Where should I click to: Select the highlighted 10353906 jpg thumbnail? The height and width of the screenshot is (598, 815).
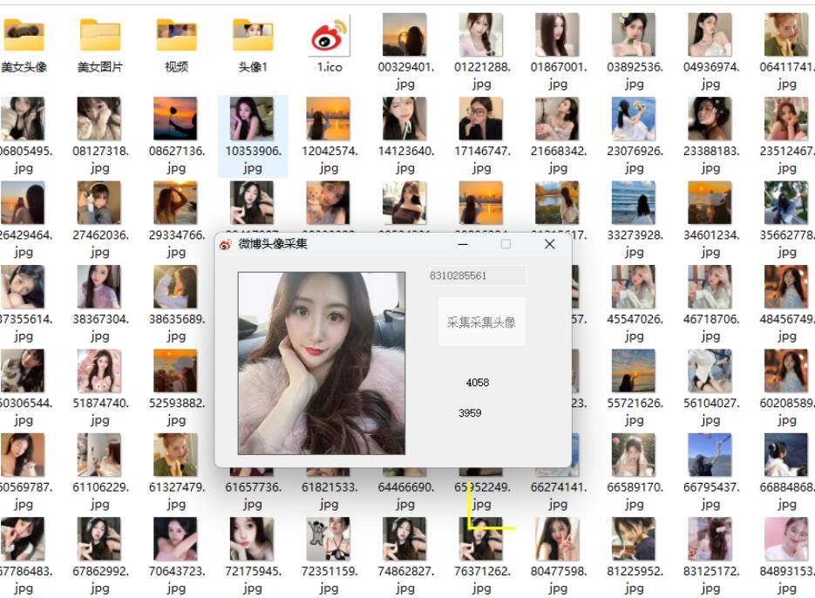252,119
